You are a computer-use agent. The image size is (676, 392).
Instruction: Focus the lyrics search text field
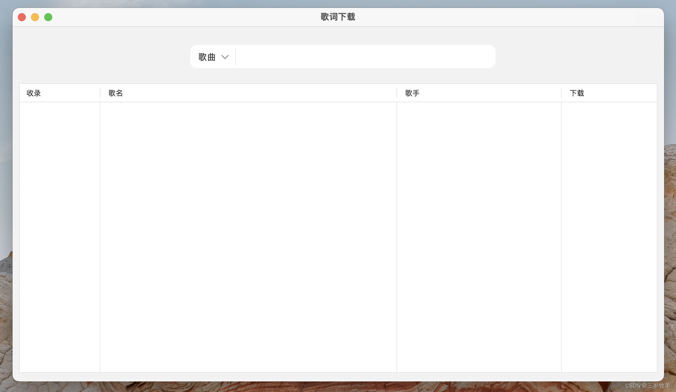click(x=365, y=57)
